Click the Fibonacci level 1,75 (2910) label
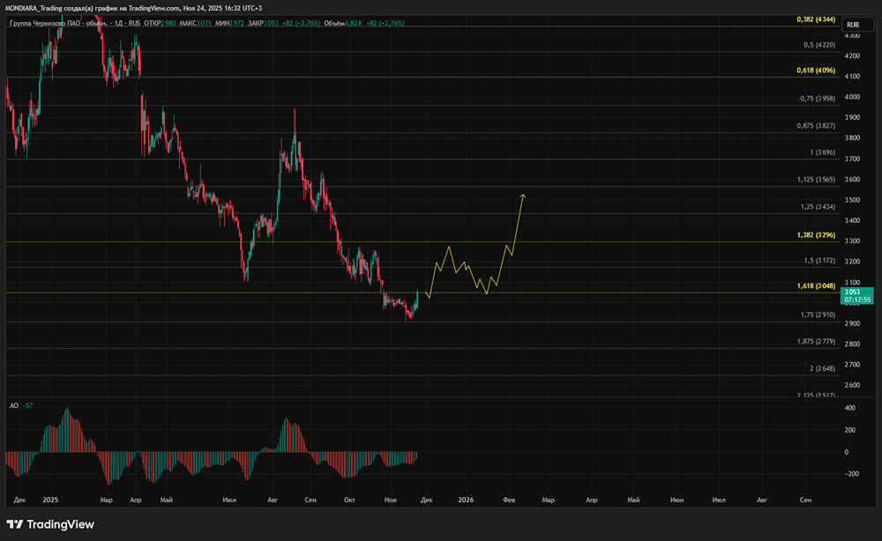The height and width of the screenshot is (541, 882). [818, 315]
